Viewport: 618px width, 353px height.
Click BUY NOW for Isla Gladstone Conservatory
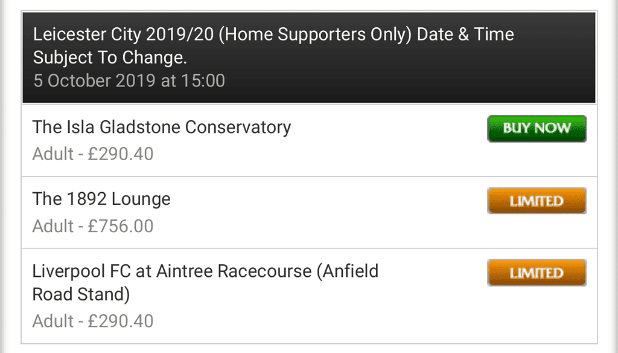(x=537, y=129)
